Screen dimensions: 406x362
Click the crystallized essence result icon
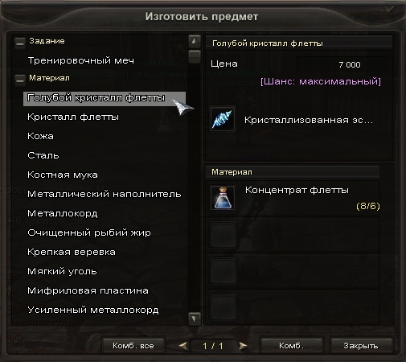click(223, 119)
